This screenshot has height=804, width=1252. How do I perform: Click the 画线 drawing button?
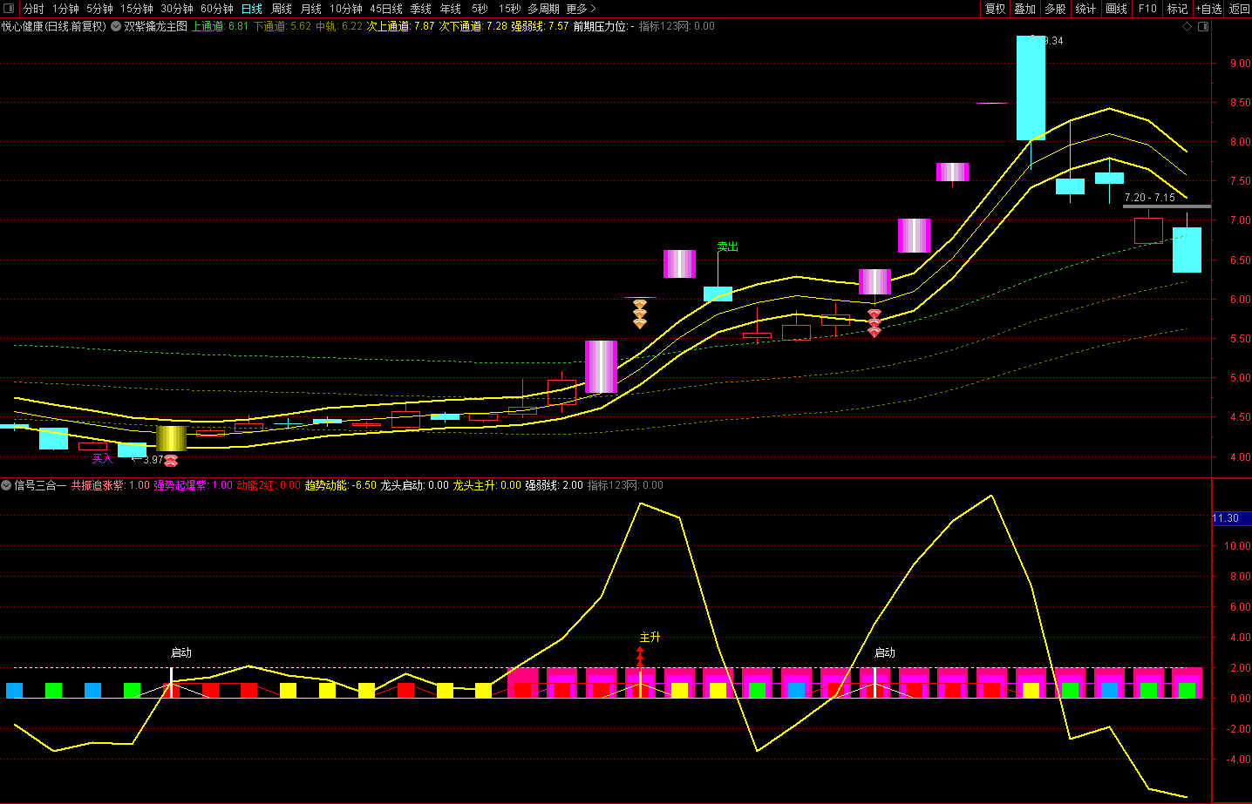pos(1117,9)
